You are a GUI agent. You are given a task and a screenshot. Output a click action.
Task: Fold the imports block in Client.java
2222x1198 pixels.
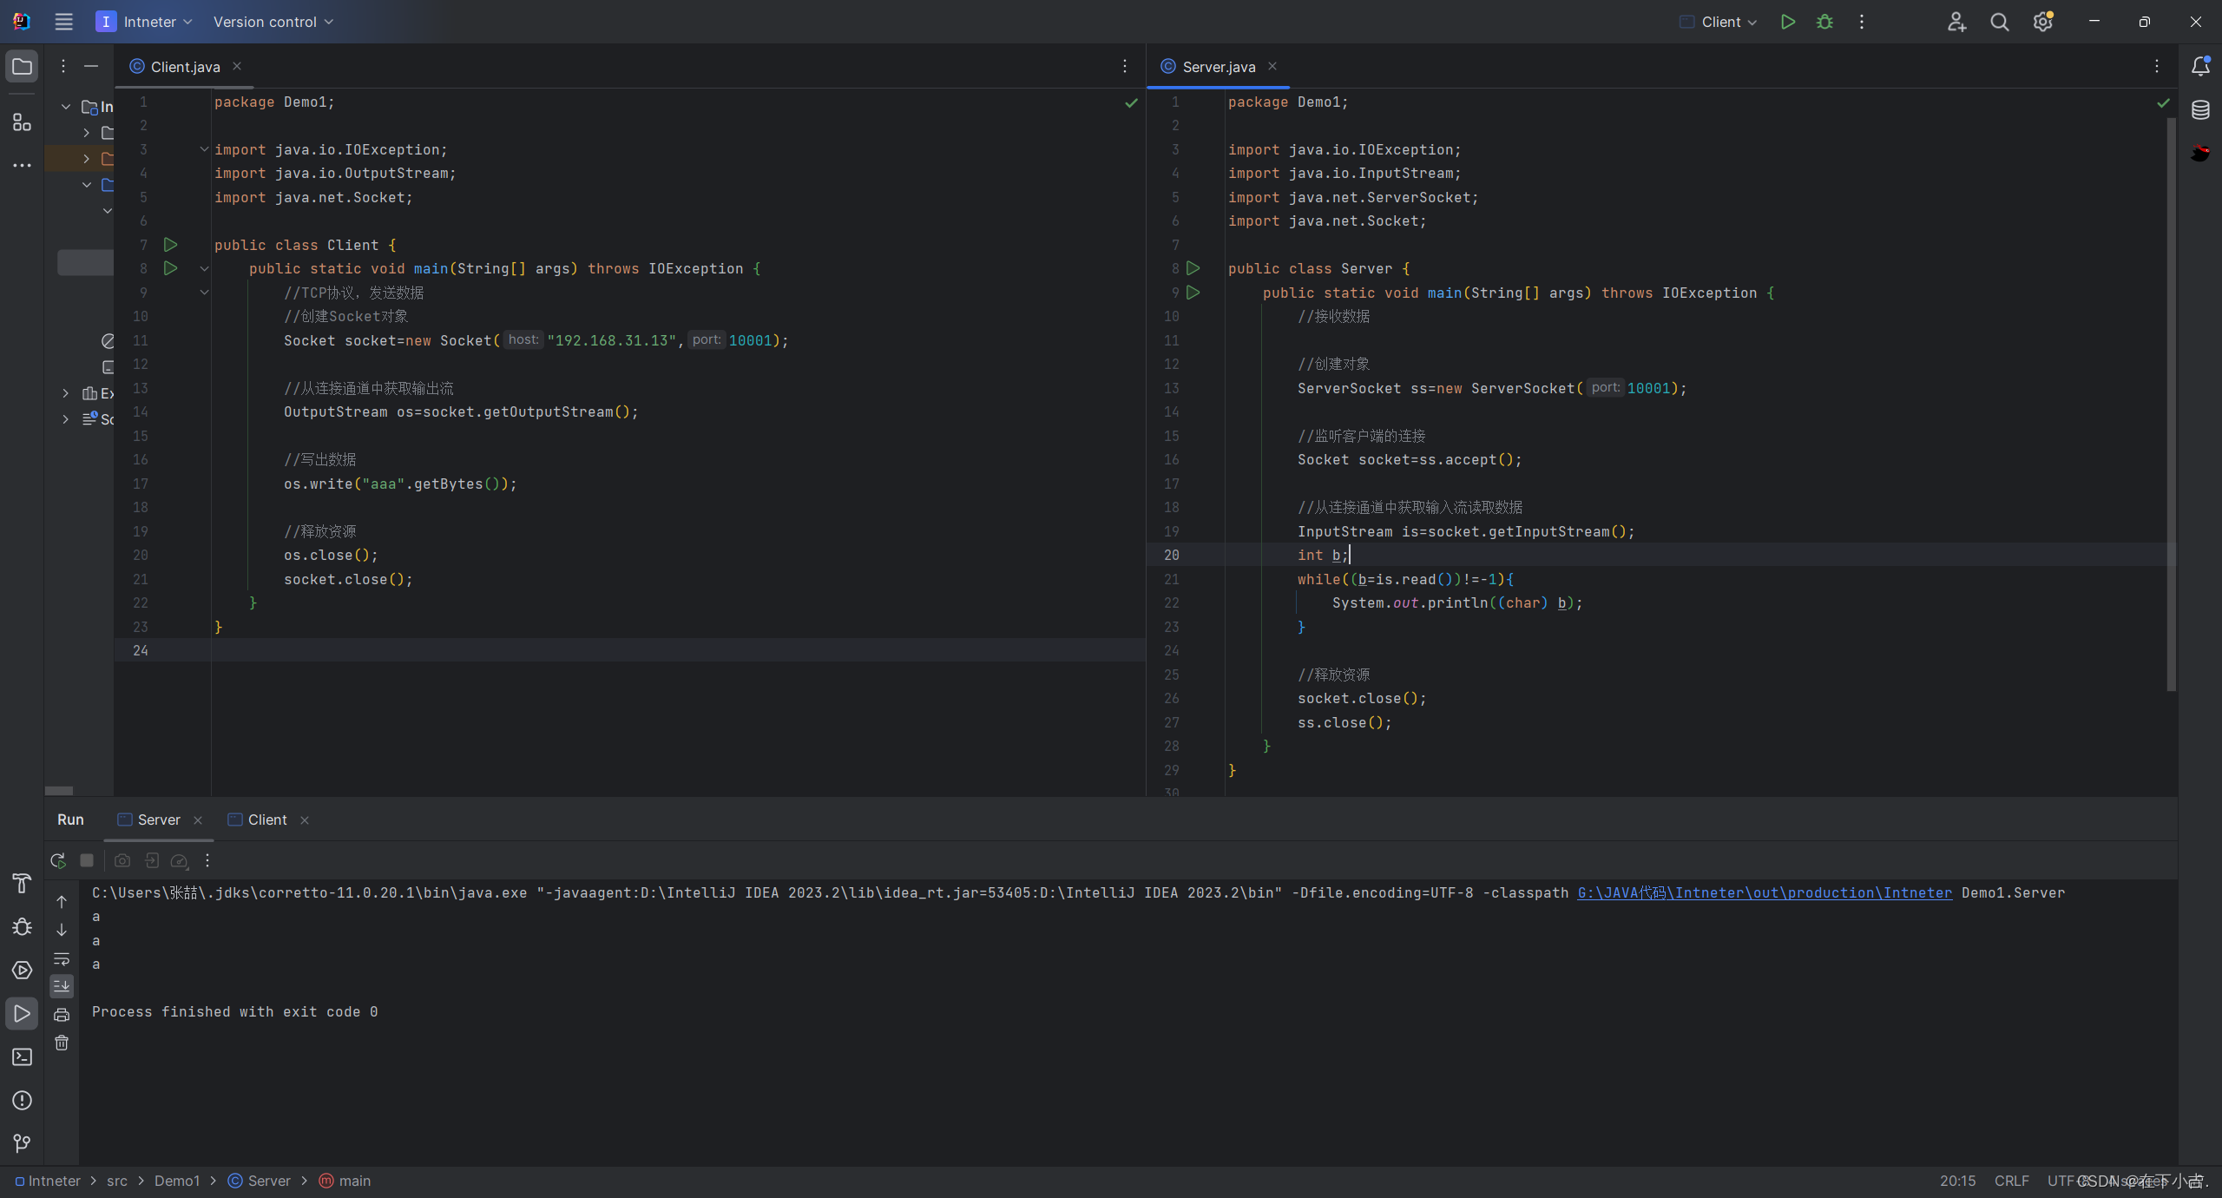click(204, 149)
